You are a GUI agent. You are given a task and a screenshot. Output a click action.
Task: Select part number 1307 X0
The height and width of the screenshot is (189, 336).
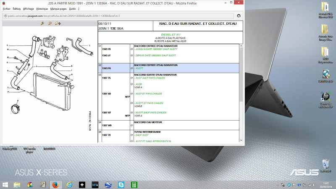[x=106, y=94]
